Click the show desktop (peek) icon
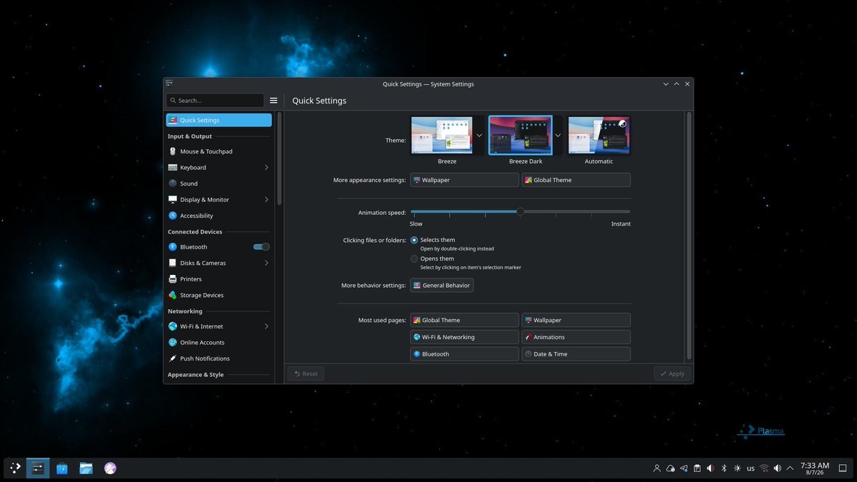The image size is (857, 482). pos(844,468)
